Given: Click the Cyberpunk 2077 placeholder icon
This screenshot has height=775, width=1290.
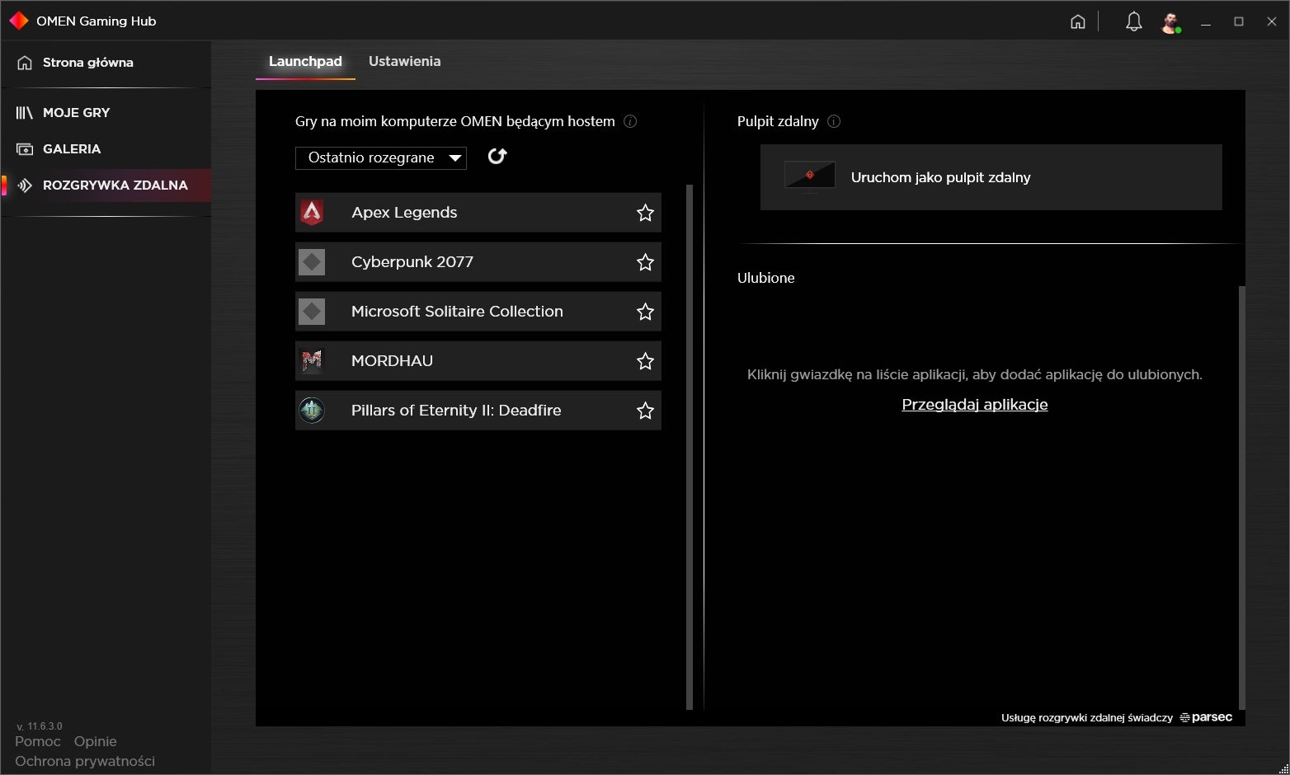Looking at the screenshot, I should tap(312, 262).
